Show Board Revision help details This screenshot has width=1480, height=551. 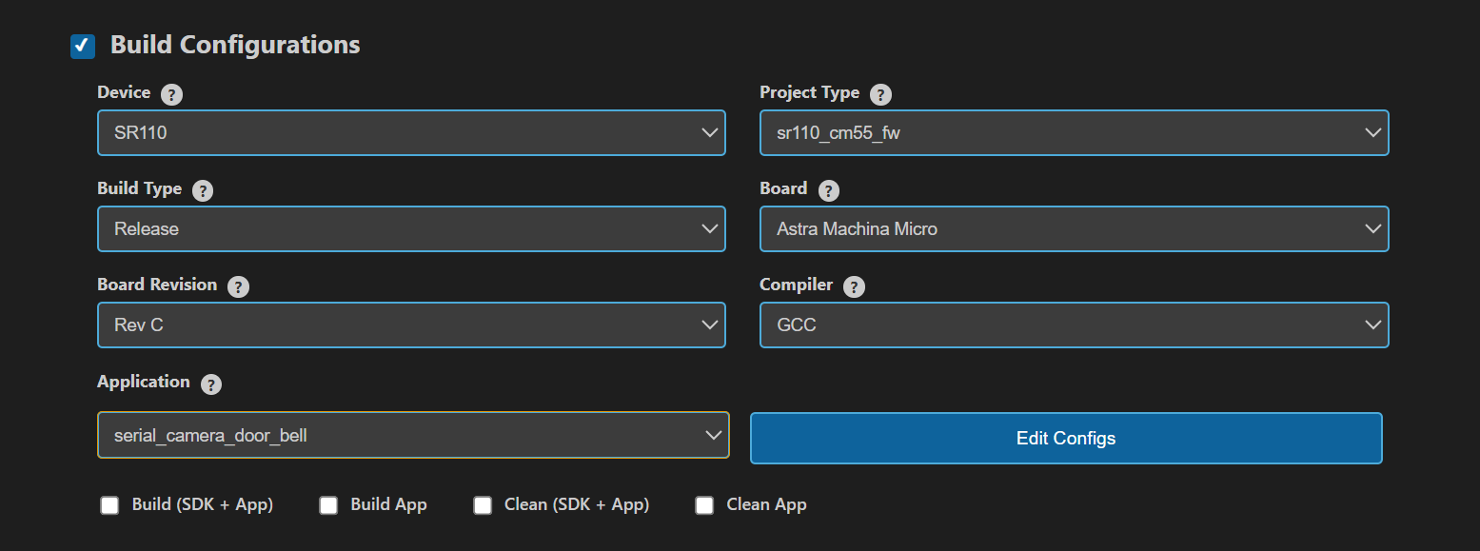237,286
